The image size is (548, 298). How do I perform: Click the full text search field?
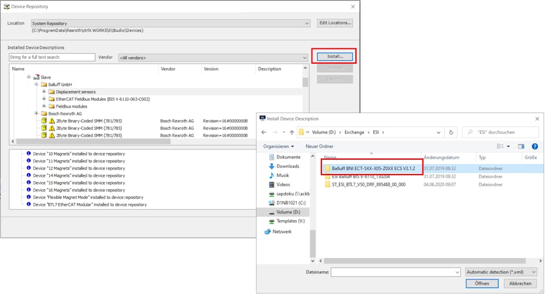pyautogui.click(x=52, y=57)
